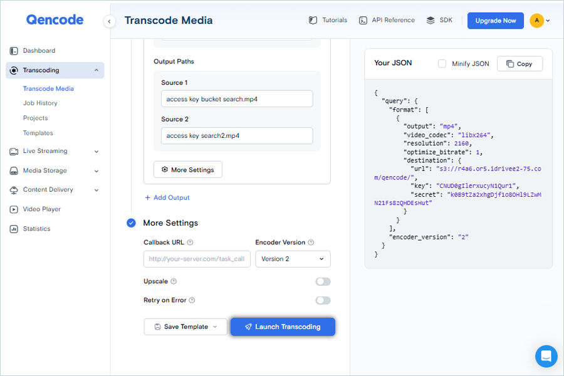Click the Statistics chart icon
This screenshot has width=564, height=376.
coord(14,229)
